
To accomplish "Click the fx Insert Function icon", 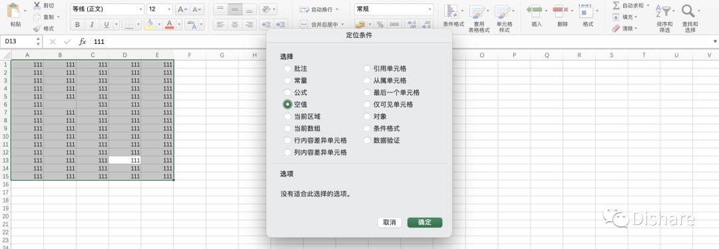I will click(x=83, y=42).
